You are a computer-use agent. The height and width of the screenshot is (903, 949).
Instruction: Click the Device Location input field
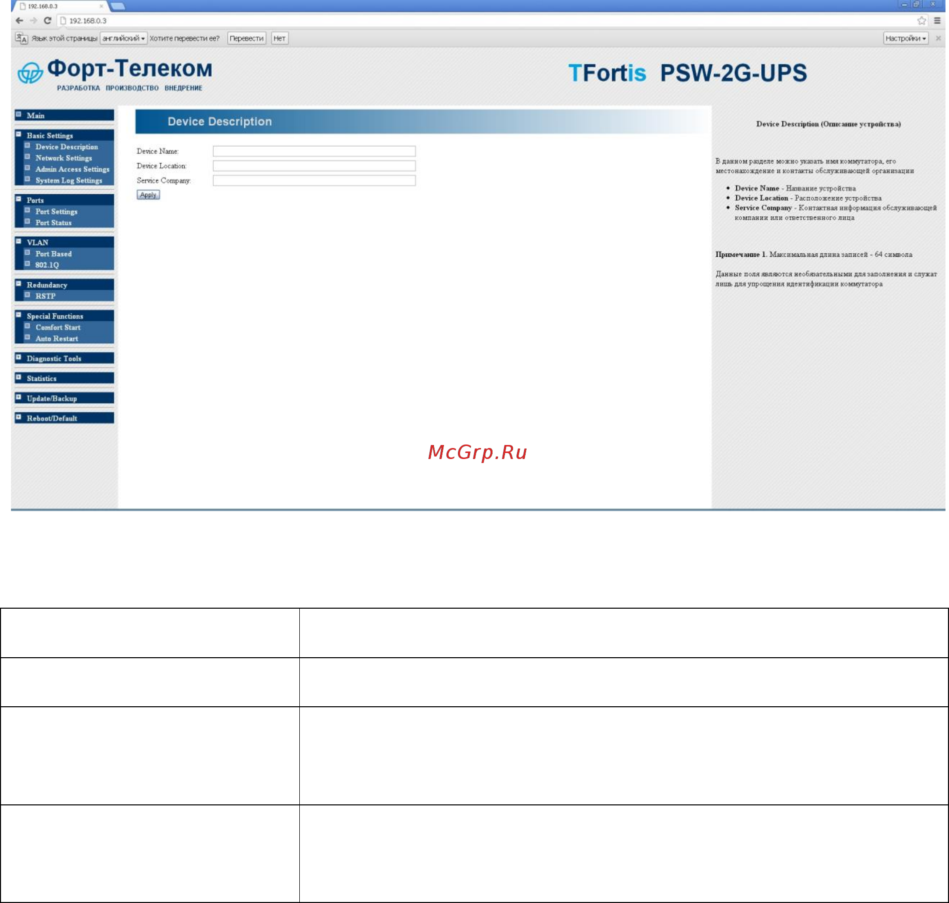click(x=314, y=166)
